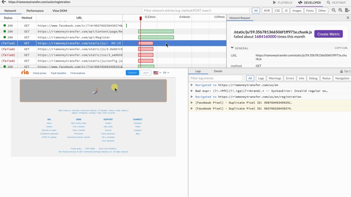Open the Heatmap view
This screenshot has height=197, width=351.
pos(336,3)
